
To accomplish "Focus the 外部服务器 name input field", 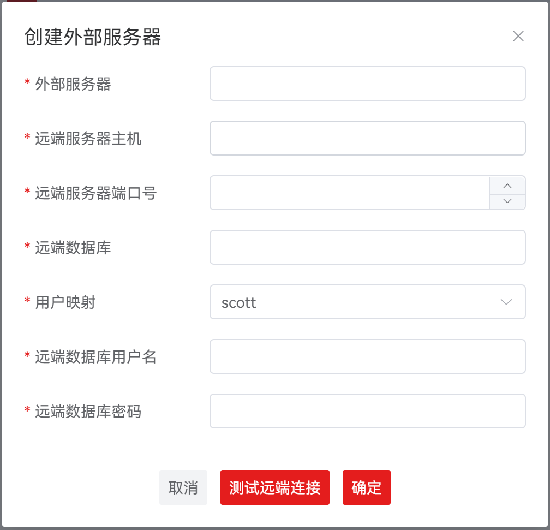I will 367,84.
